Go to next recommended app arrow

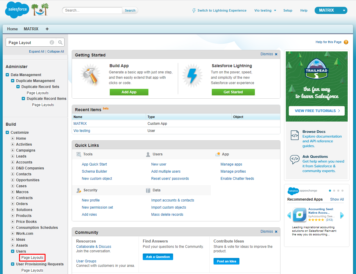(x=342, y=215)
